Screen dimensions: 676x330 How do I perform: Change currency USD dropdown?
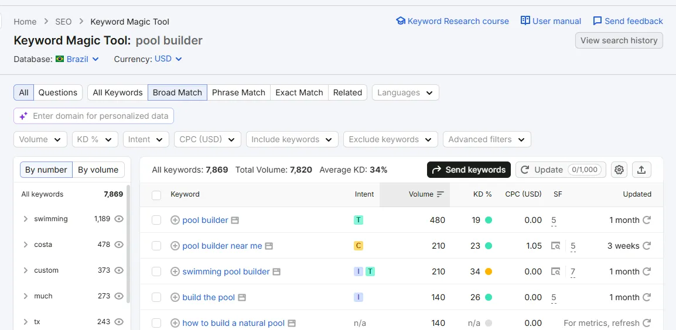tap(169, 59)
